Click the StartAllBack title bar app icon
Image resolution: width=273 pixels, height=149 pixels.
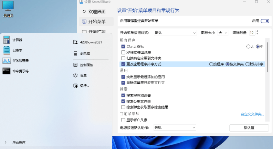coord(81,2)
